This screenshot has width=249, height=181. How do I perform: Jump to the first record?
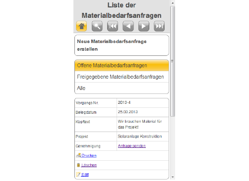113,26
